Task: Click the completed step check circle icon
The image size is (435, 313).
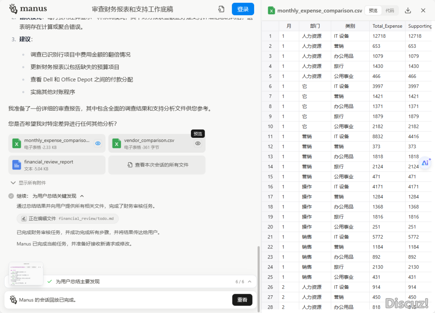Action: (x=11, y=196)
